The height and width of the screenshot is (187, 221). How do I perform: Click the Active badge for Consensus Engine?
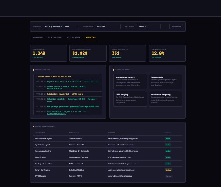168,151
